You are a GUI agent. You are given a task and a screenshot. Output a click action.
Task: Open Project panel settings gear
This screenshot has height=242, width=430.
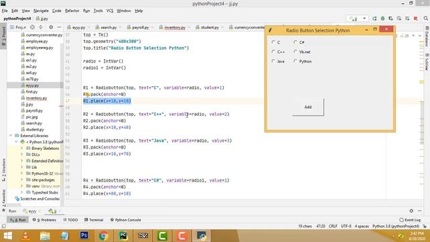point(51,27)
